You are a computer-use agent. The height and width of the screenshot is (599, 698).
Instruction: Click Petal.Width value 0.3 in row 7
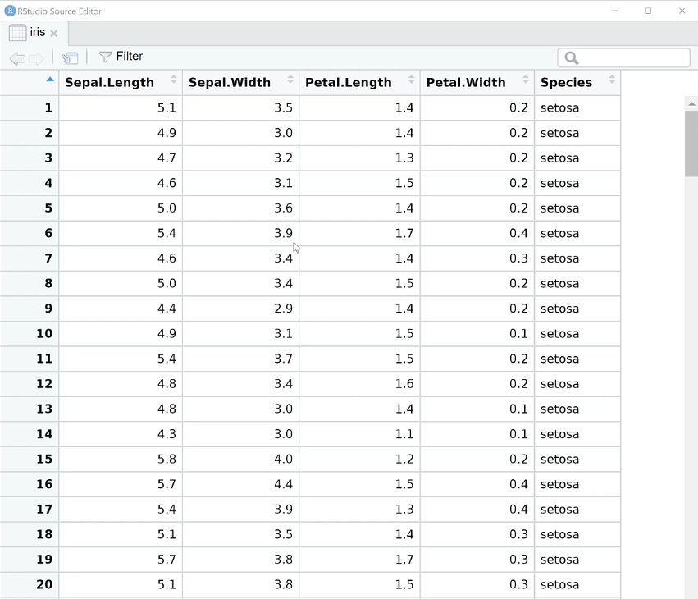point(518,258)
